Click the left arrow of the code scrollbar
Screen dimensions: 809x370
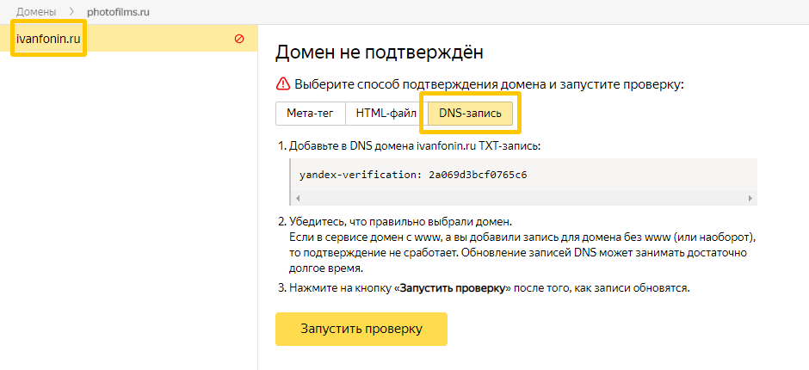pyautogui.click(x=298, y=198)
